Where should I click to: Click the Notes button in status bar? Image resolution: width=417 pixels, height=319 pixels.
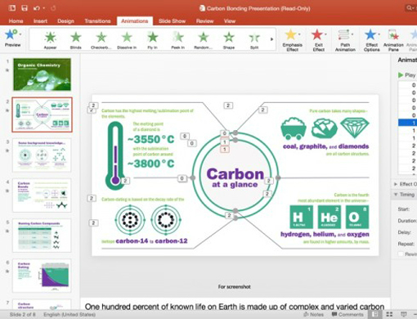(x=314, y=314)
